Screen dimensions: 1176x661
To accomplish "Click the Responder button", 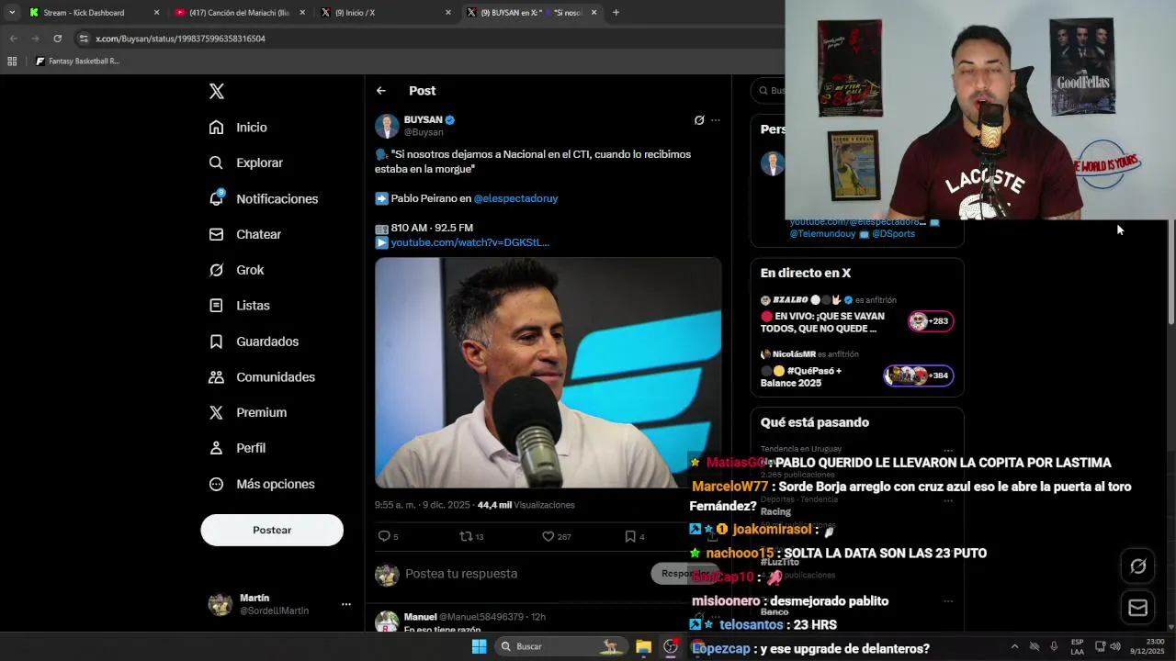I will pos(684,574).
